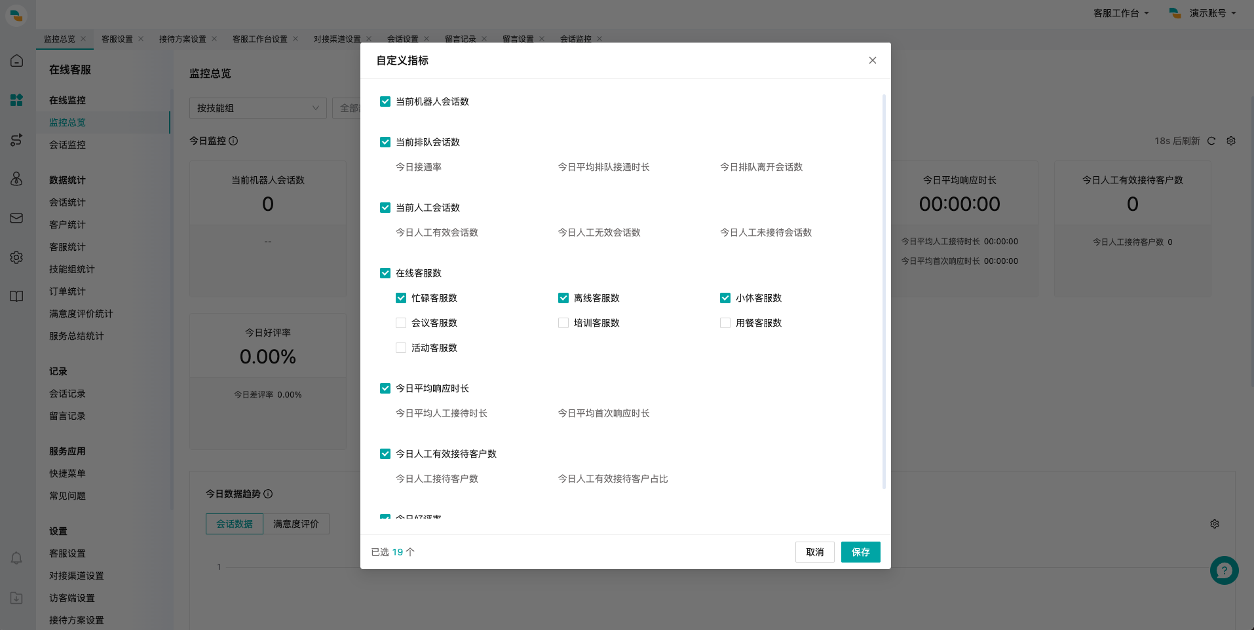1254x630 pixels.
Task: Uncheck 今日平均响应时长 checkbox
Action: [x=385, y=388]
